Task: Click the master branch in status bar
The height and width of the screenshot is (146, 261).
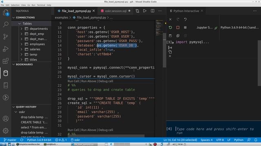Action: pyautogui.click(x=10, y=140)
